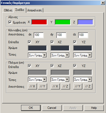Uncheck Κάνναβος XZ plane checkbox
This screenshot has height=113, width=106.
[52, 42]
